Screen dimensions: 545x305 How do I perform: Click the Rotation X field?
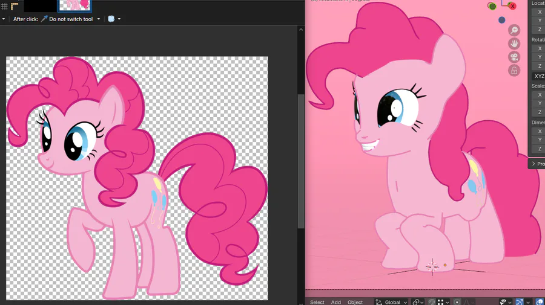538,48
